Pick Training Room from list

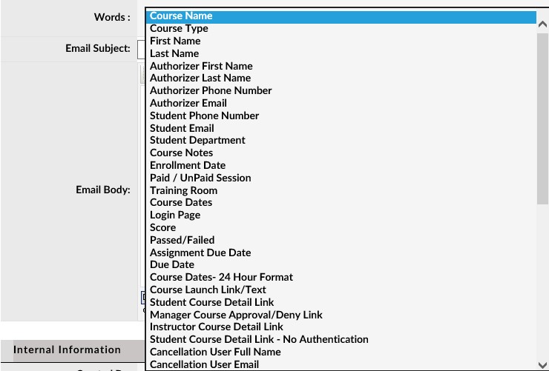(341, 191)
